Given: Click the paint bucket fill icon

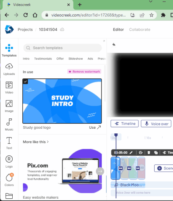Looking at the screenshot, I should [114, 45].
